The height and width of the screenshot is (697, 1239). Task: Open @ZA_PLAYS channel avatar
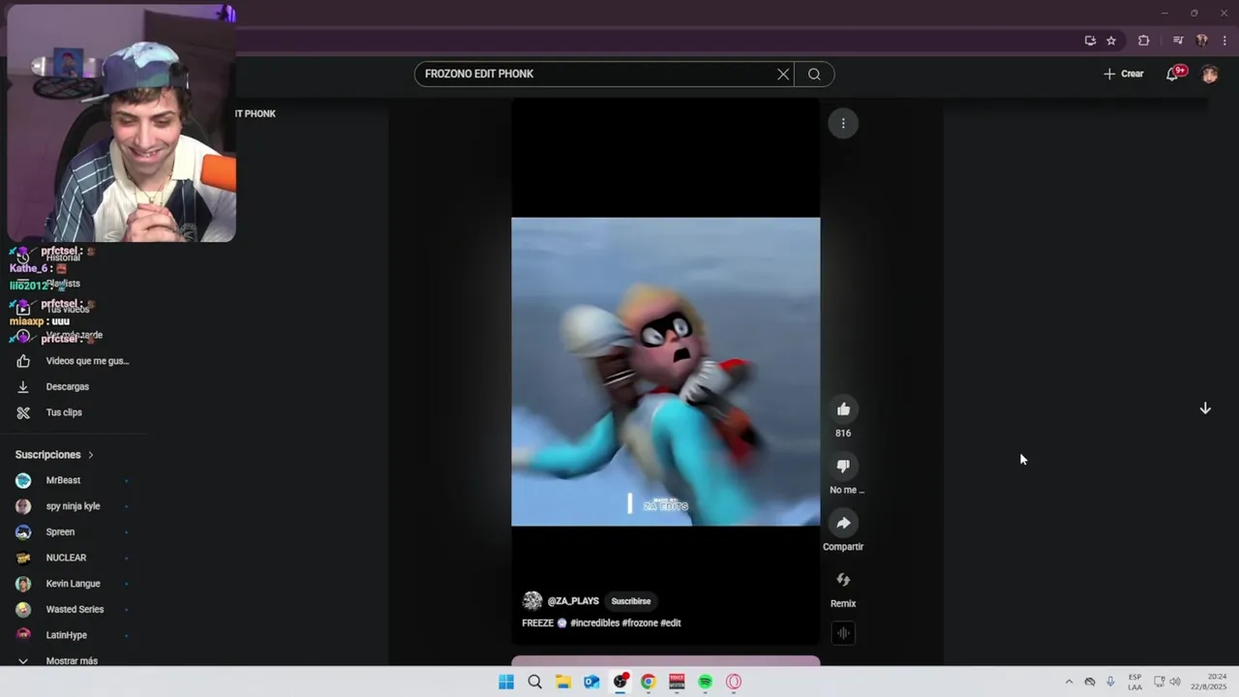click(x=532, y=601)
